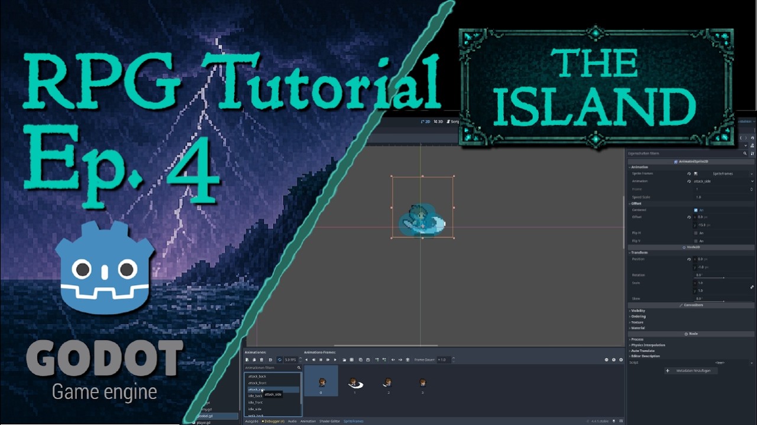Click Metadaten hinzufügen button
This screenshot has width=757, height=425.
(x=691, y=371)
